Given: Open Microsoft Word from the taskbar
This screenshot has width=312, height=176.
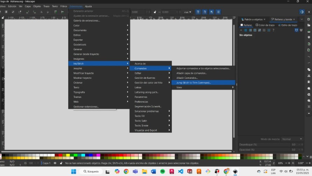Looking at the screenshot, I should [x=154, y=171].
